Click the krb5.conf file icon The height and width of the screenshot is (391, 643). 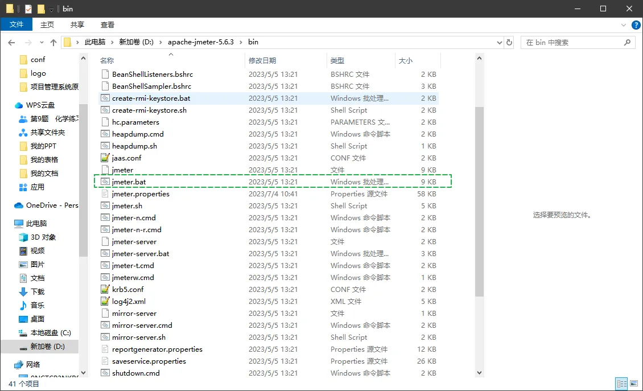[x=105, y=289]
